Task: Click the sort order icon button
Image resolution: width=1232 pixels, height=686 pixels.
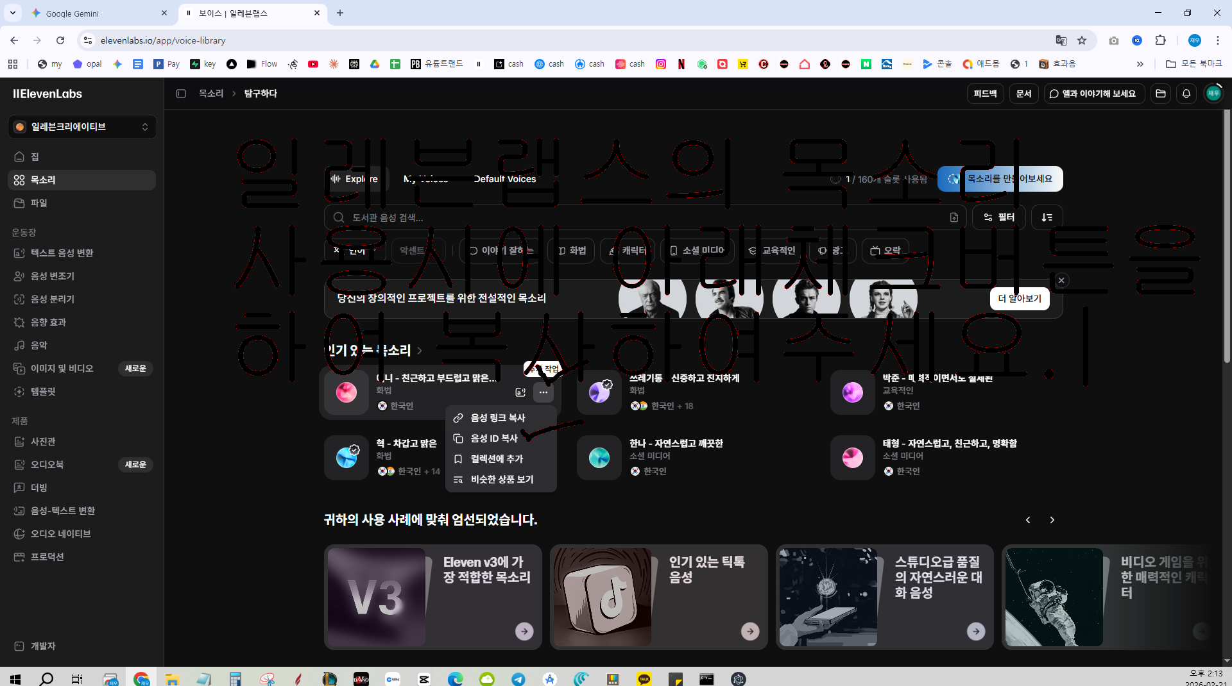Action: 1047,217
